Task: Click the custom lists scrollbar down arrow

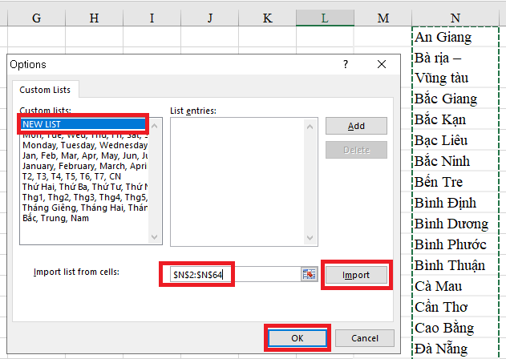Action: 155,237
